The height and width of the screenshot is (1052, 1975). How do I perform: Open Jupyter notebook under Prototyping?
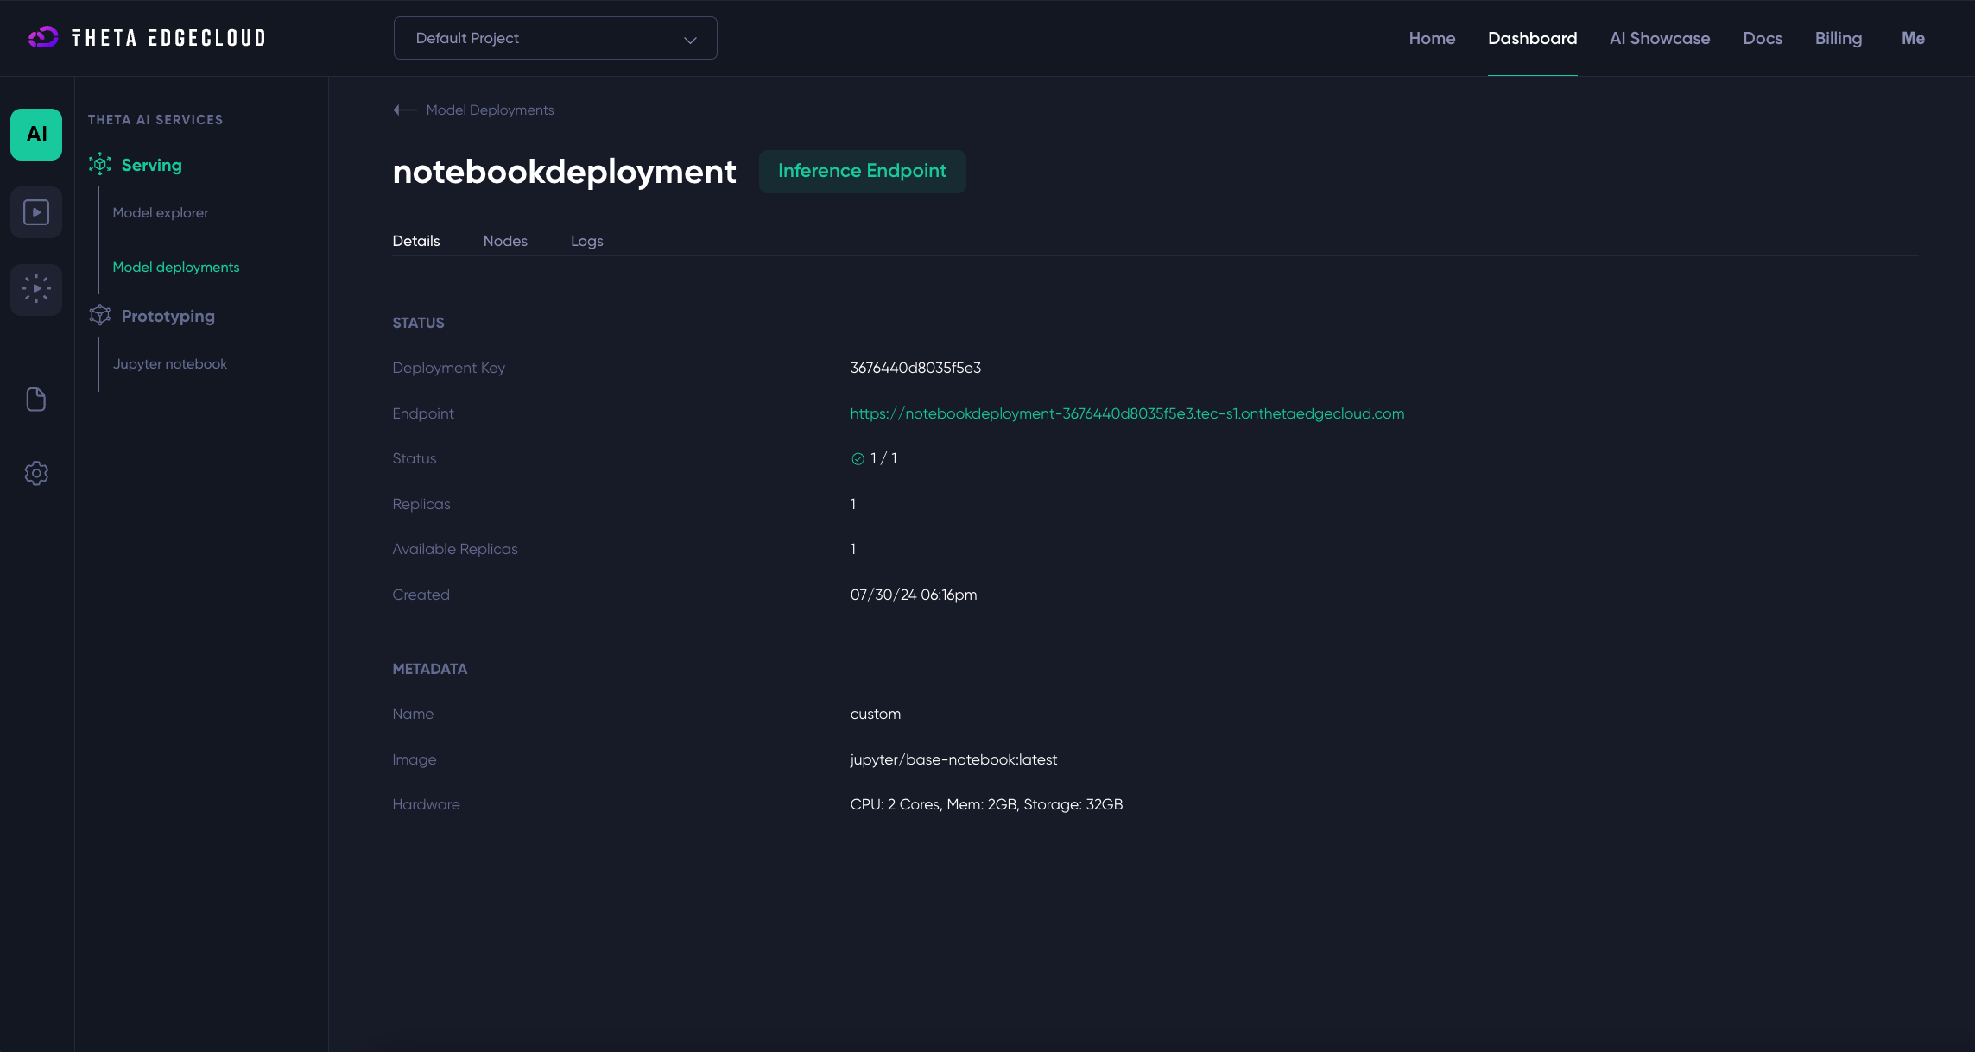(x=170, y=363)
